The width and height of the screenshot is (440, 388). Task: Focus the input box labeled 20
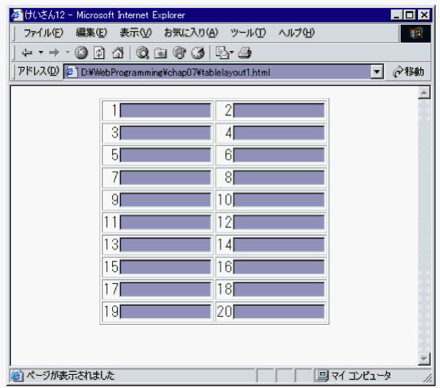[278, 312]
